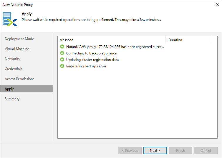Click the 'New Nutanix Proxy' window title

18,5
